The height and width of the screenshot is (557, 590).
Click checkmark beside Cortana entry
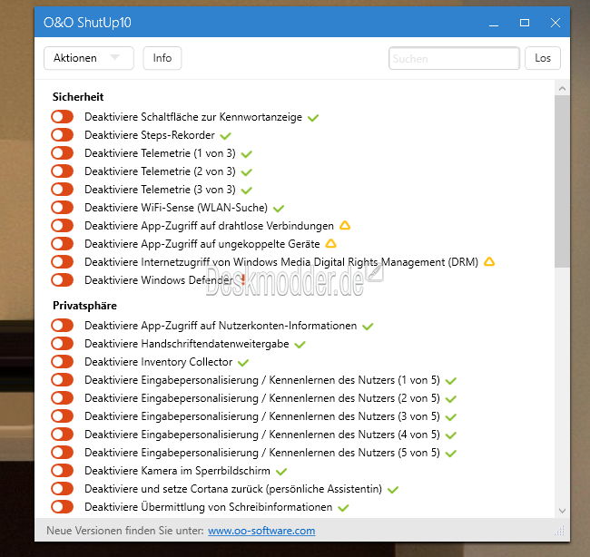point(393,490)
